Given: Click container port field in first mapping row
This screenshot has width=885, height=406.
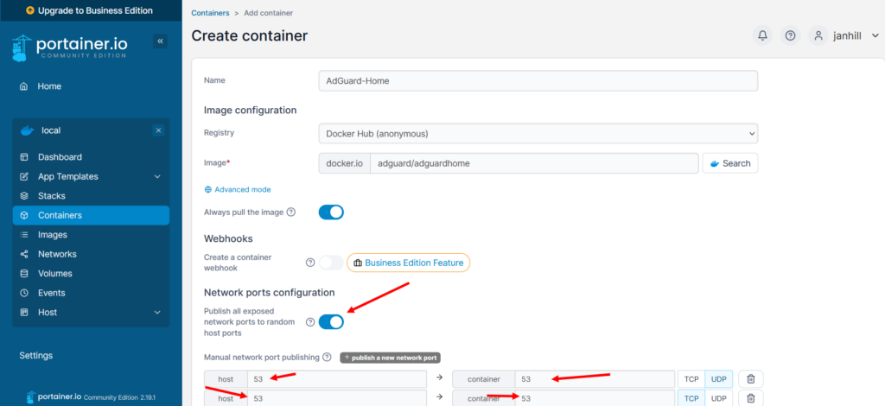Looking at the screenshot, I should pyautogui.click(x=595, y=379).
